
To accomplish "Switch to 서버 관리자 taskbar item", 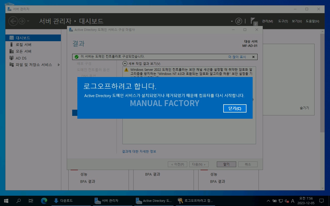I will [113, 201].
